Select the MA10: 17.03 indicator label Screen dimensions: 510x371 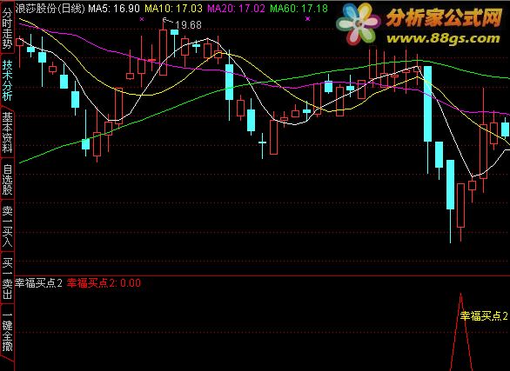click(x=173, y=9)
